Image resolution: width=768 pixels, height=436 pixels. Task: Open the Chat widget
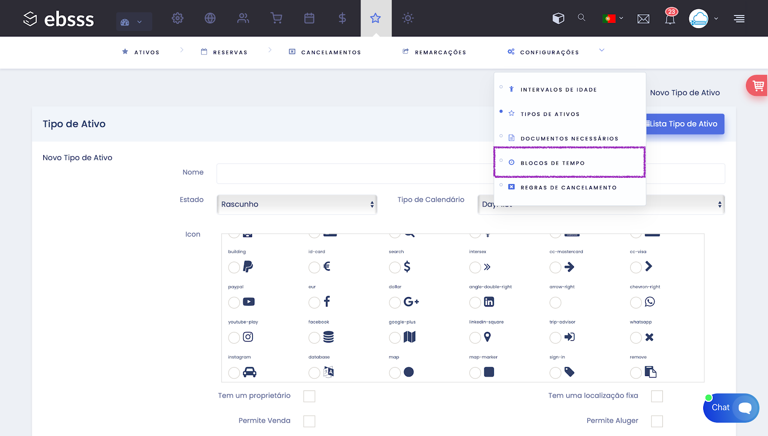tap(731, 408)
